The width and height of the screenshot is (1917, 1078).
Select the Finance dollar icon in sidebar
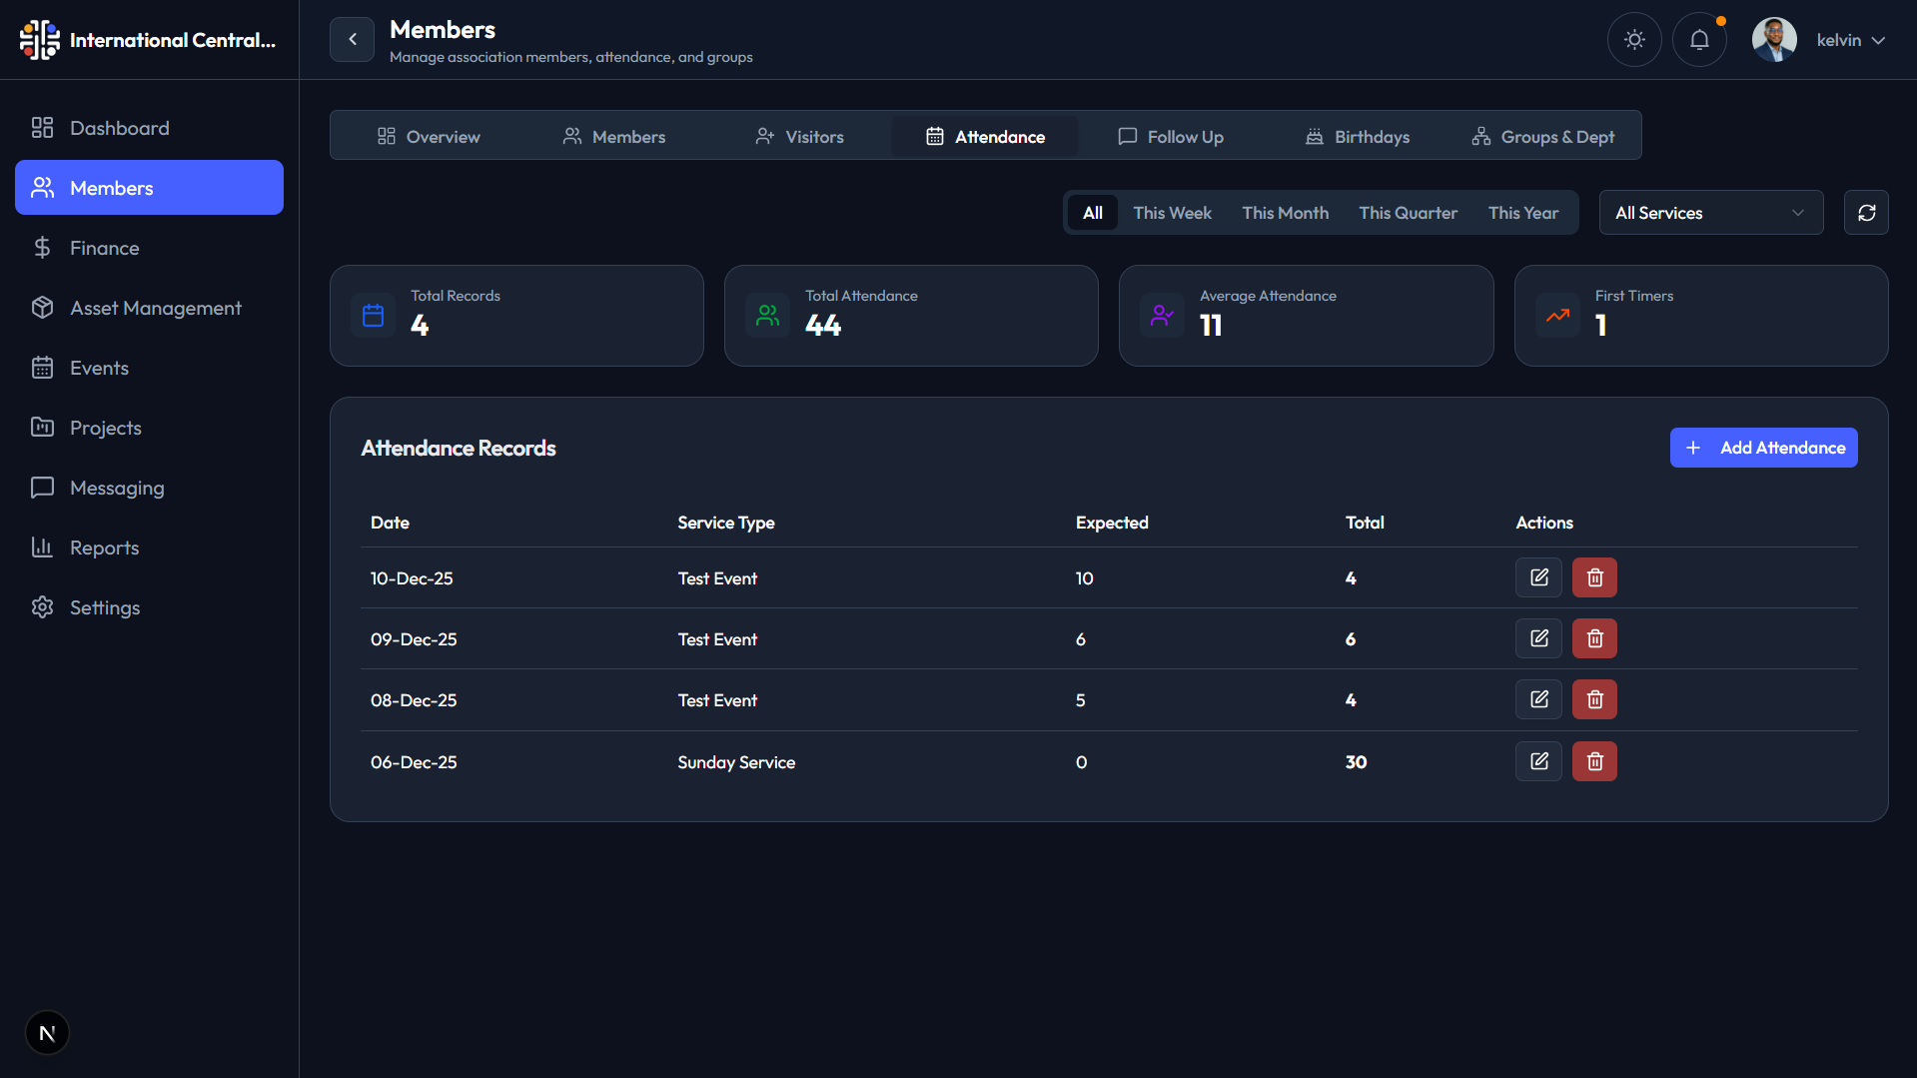click(x=43, y=247)
